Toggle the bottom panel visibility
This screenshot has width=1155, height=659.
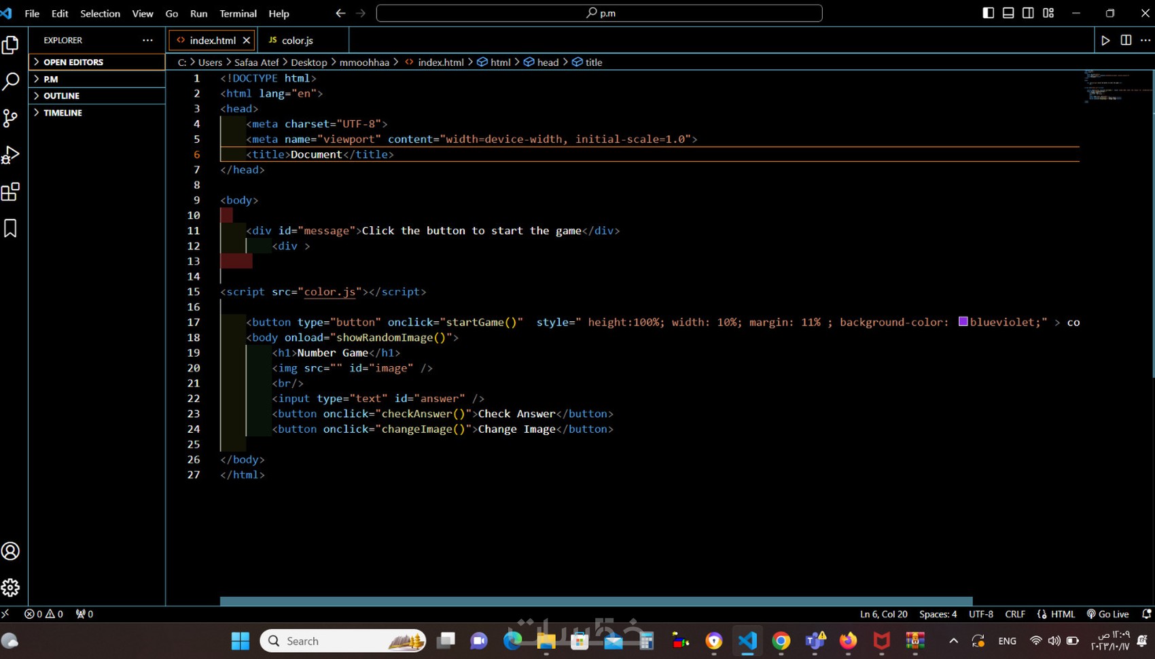click(1008, 13)
